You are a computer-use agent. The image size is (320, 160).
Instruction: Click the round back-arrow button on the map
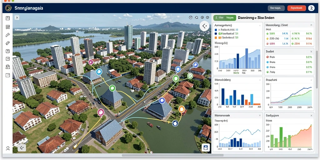pos(204,26)
